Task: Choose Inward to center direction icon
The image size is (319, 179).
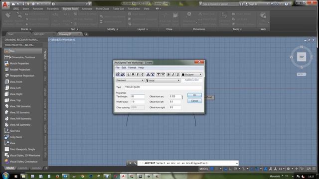Action: click(163, 75)
